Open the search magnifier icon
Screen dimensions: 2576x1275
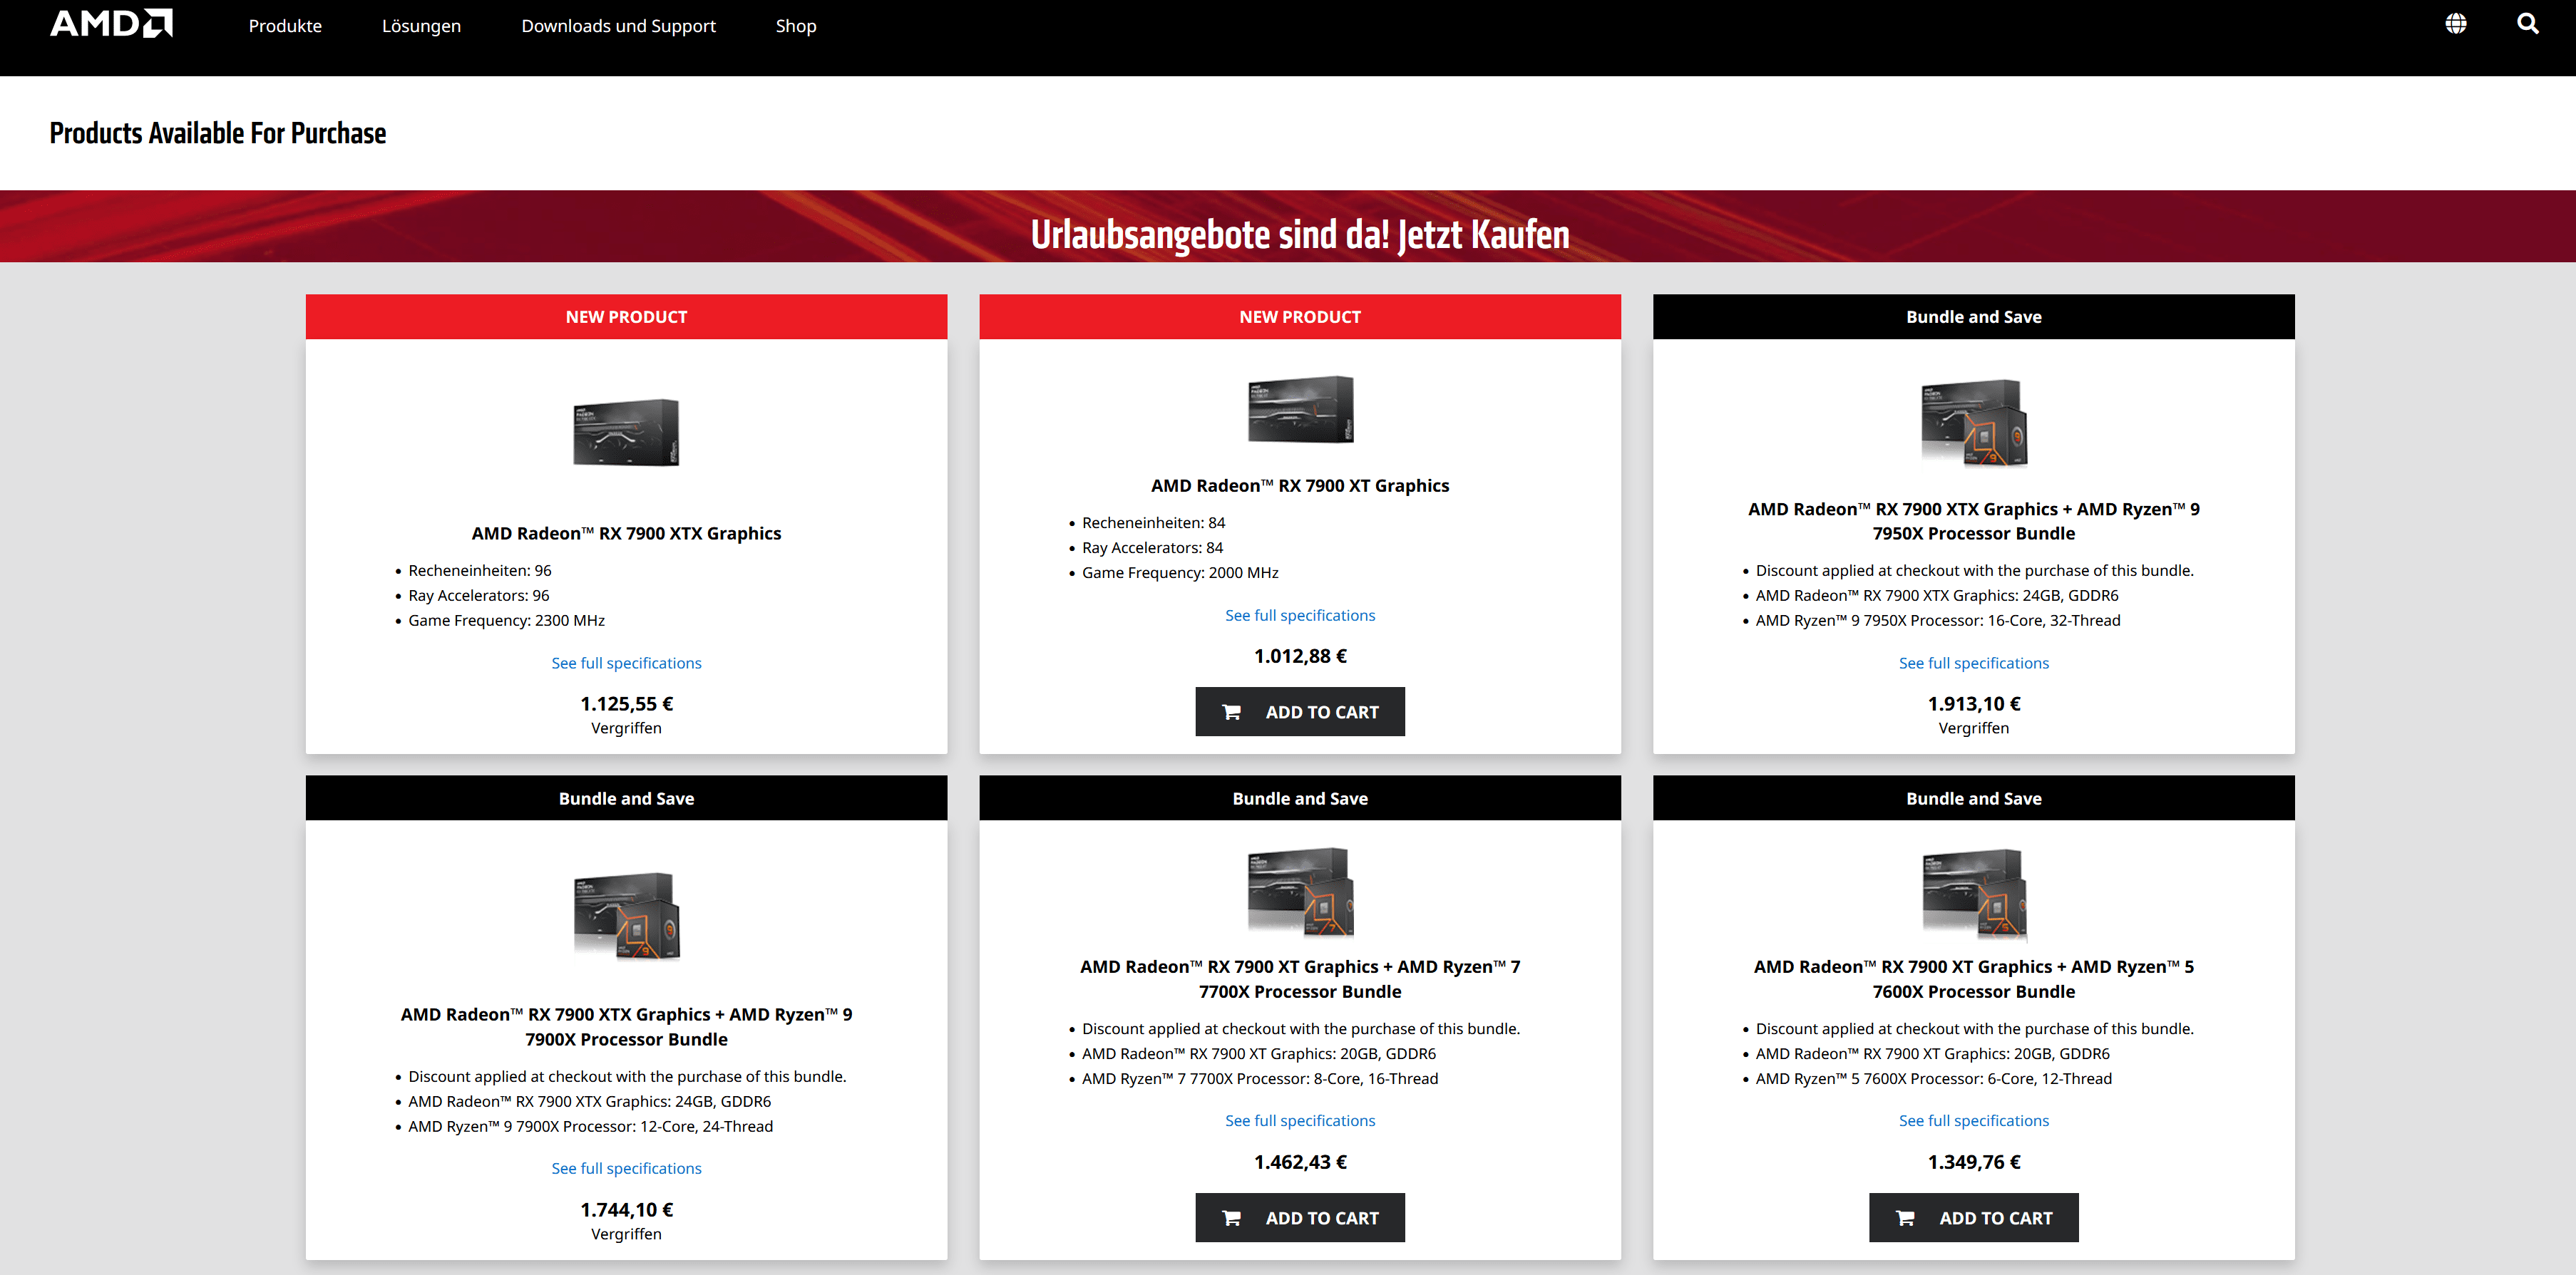coord(2527,24)
